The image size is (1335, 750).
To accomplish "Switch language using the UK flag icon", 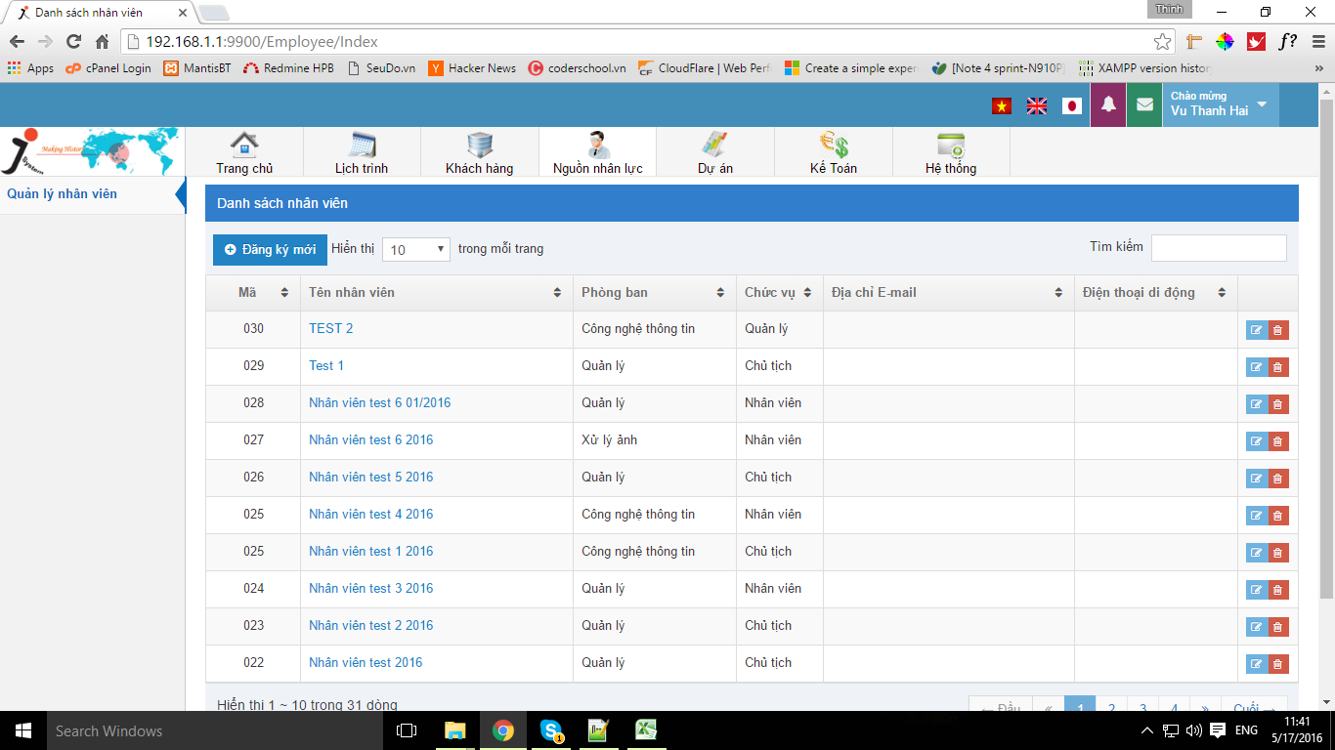I will coord(1037,105).
